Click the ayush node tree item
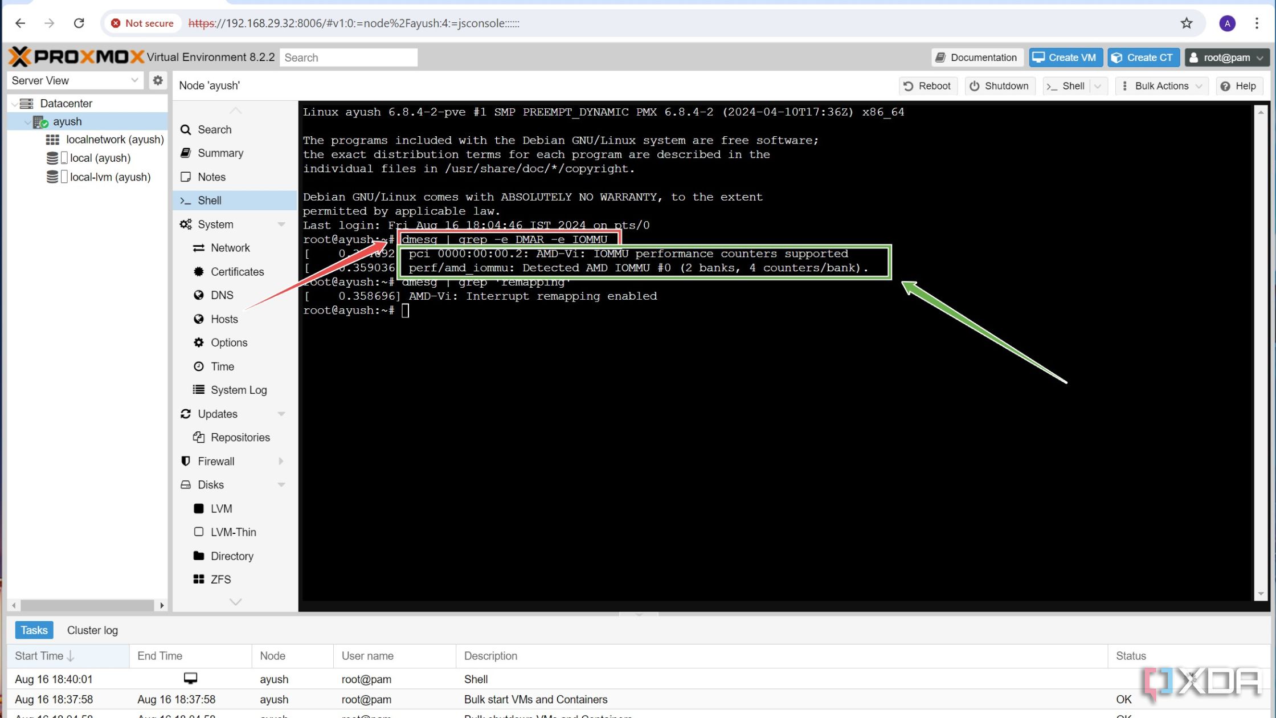 pos(67,121)
